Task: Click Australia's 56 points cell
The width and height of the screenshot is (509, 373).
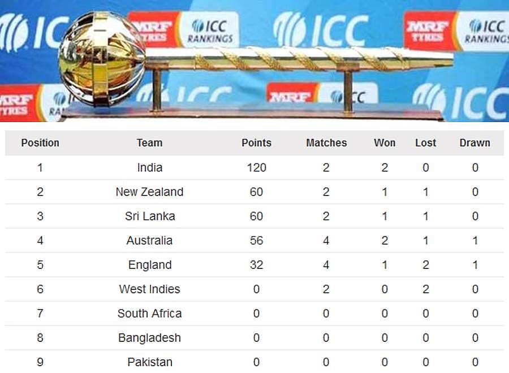Action: [256, 241]
